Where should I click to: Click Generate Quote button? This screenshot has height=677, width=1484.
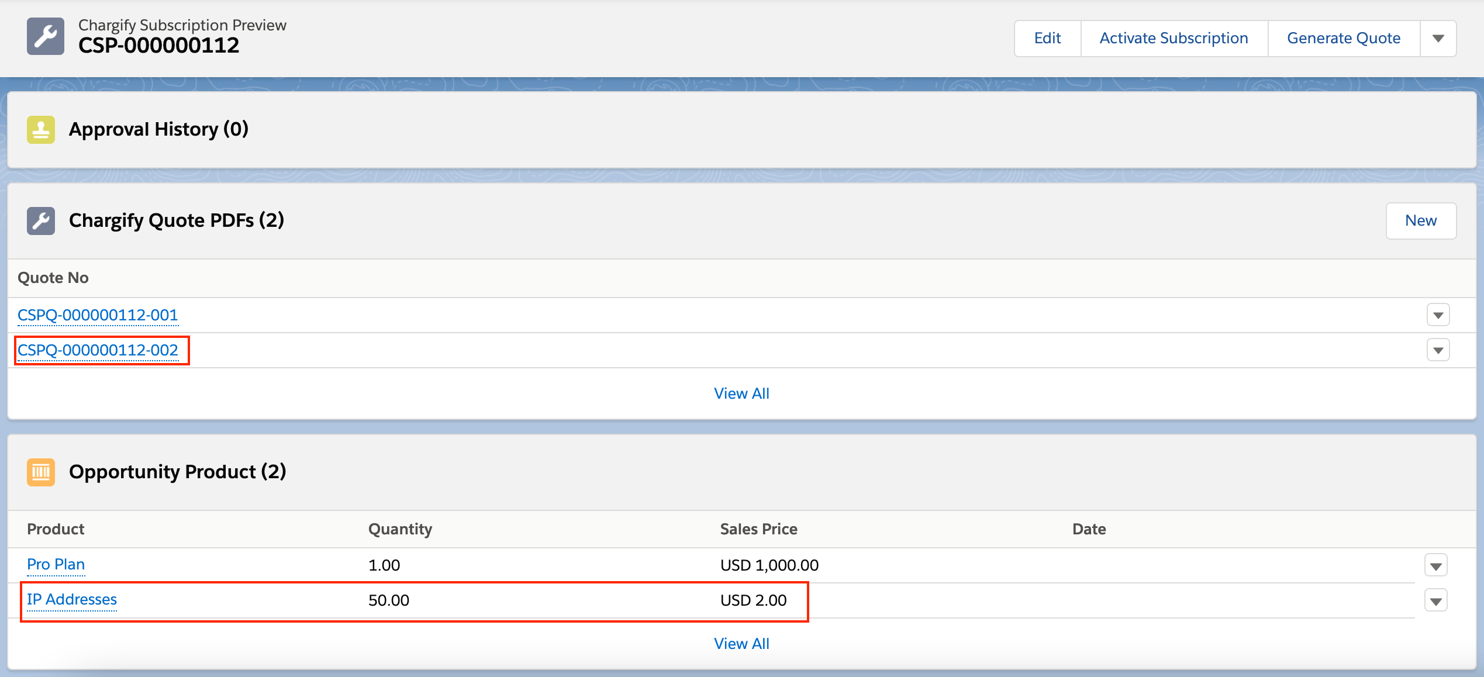point(1343,39)
